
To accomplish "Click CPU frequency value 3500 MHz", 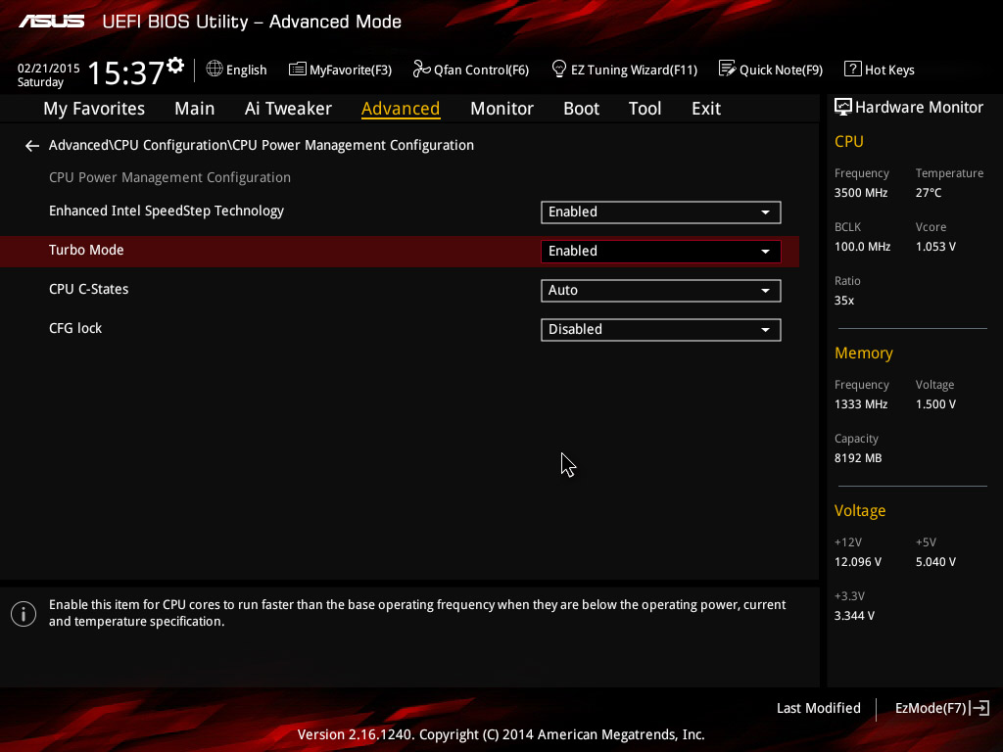I will point(861,193).
